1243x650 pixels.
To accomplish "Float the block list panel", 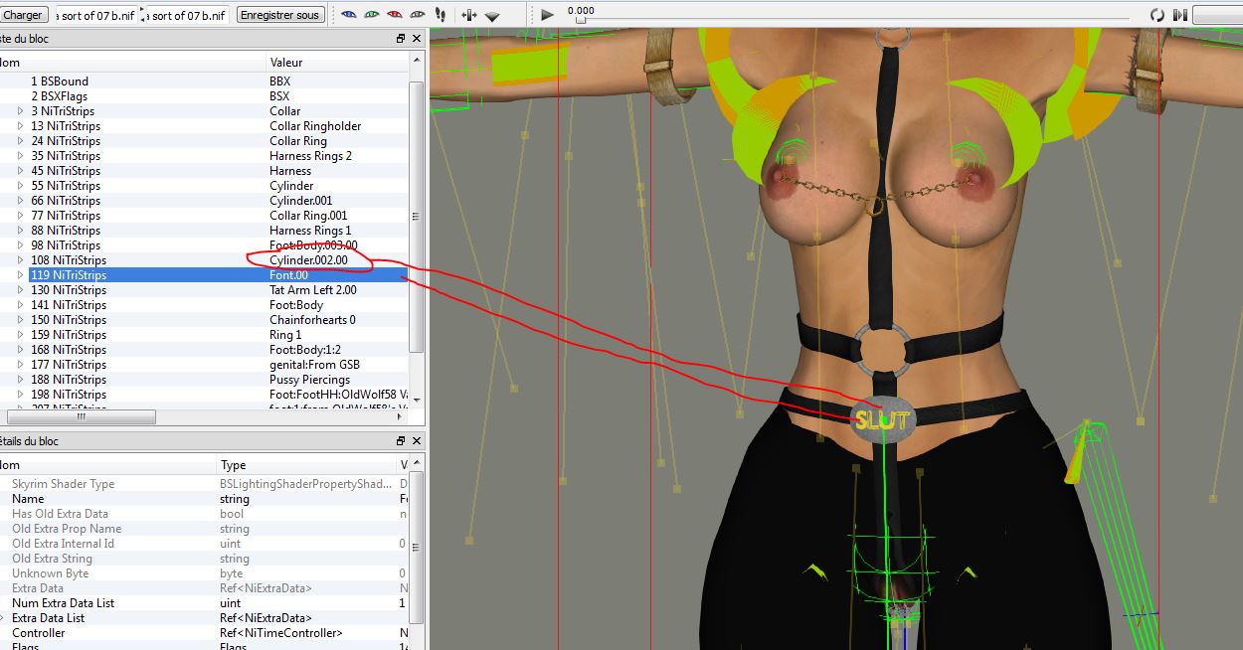I will pyautogui.click(x=401, y=39).
